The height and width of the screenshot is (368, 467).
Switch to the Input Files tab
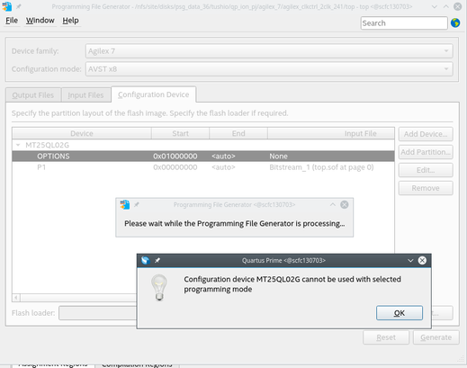click(x=85, y=95)
